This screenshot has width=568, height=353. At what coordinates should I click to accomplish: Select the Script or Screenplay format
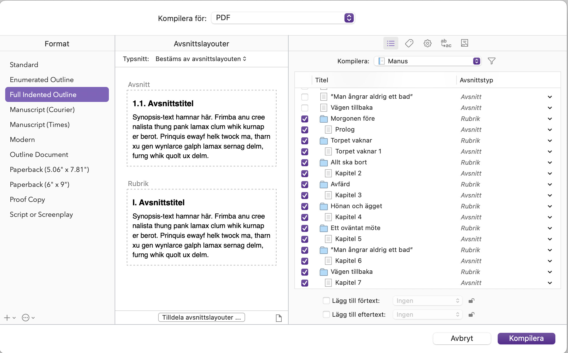pyautogui.click(x=57, y=215)
